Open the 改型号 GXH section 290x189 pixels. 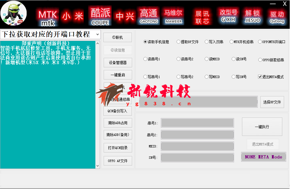pyautogui.click(x=228, y=16)
